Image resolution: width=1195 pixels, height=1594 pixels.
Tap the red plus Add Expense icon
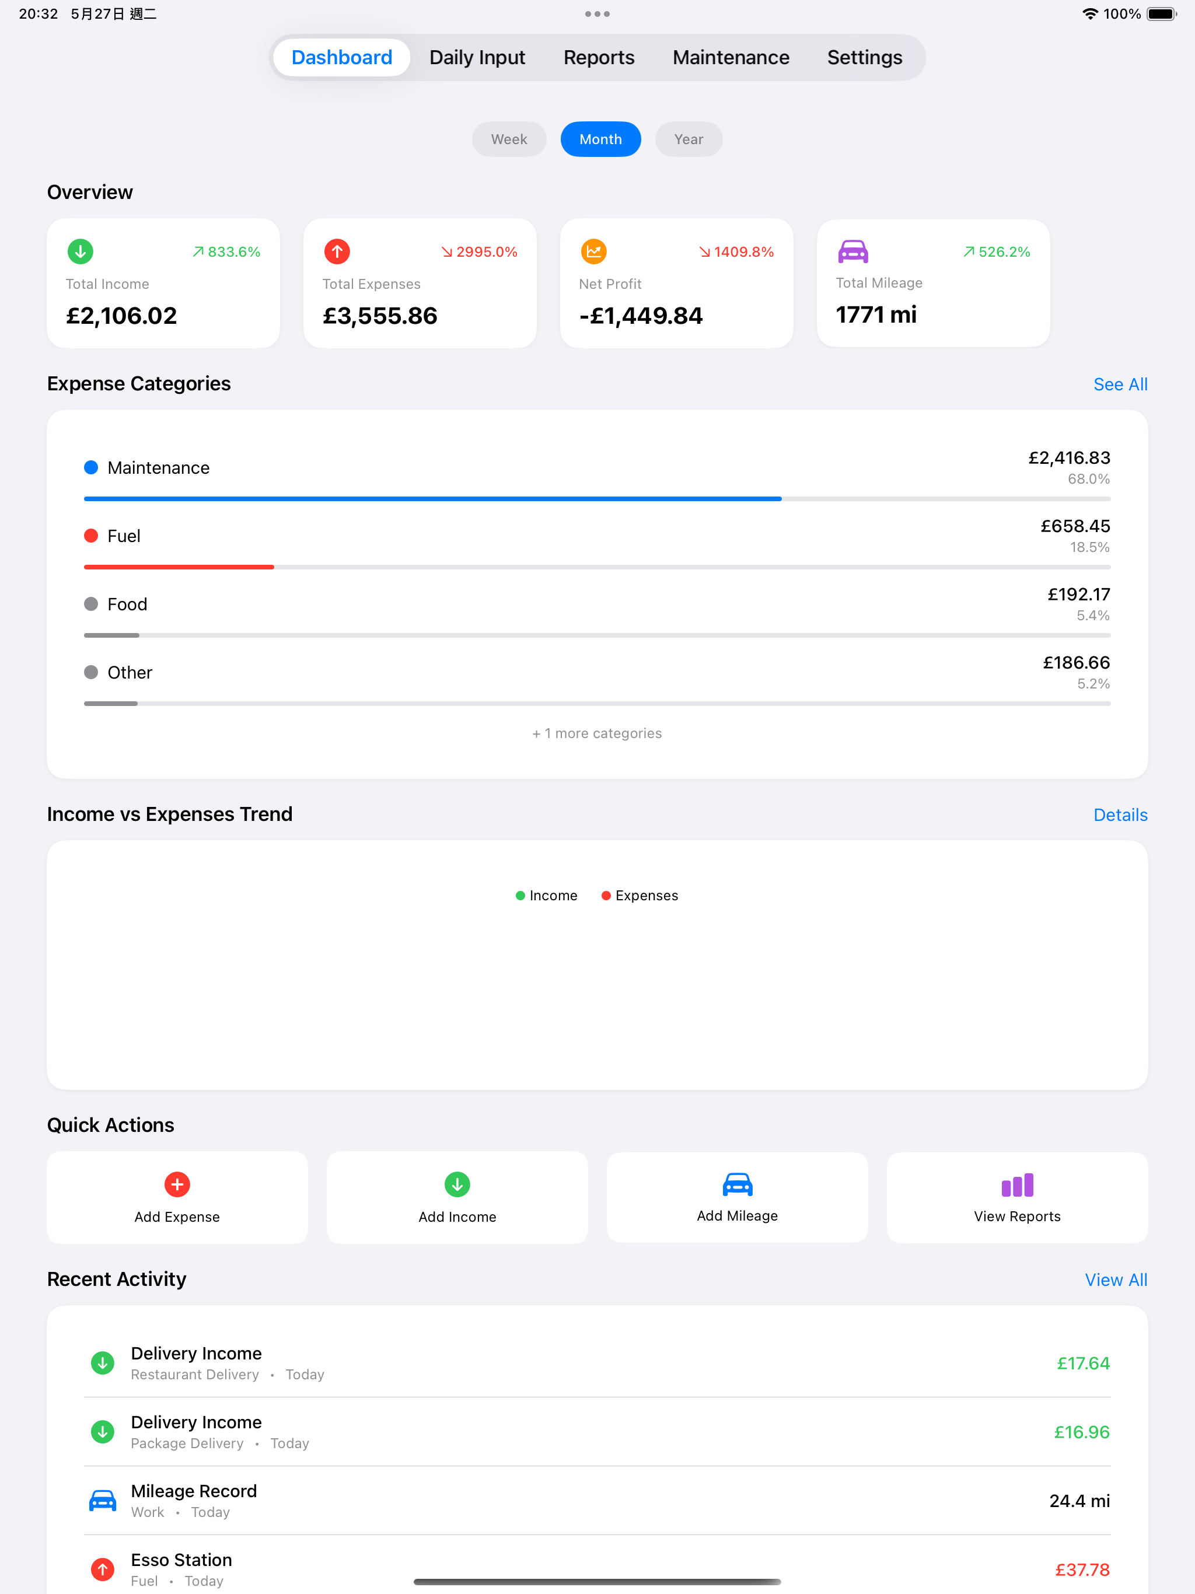point(177,1184)
